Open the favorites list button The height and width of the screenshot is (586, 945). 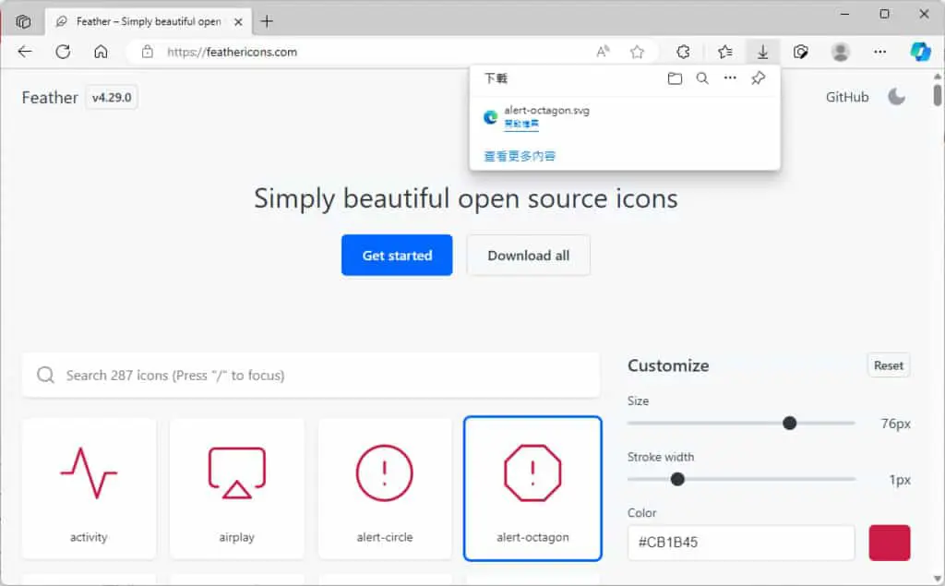[725, 52]
